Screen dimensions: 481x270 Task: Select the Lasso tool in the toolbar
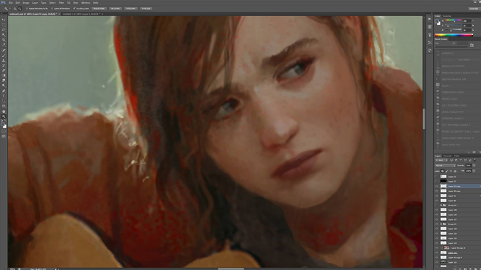pyautogui.click(x=4, y=29)
